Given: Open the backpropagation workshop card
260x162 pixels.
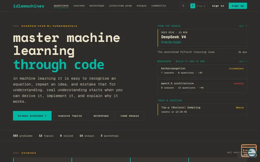Looking at the screenshot, I should (x=202, y=71).
